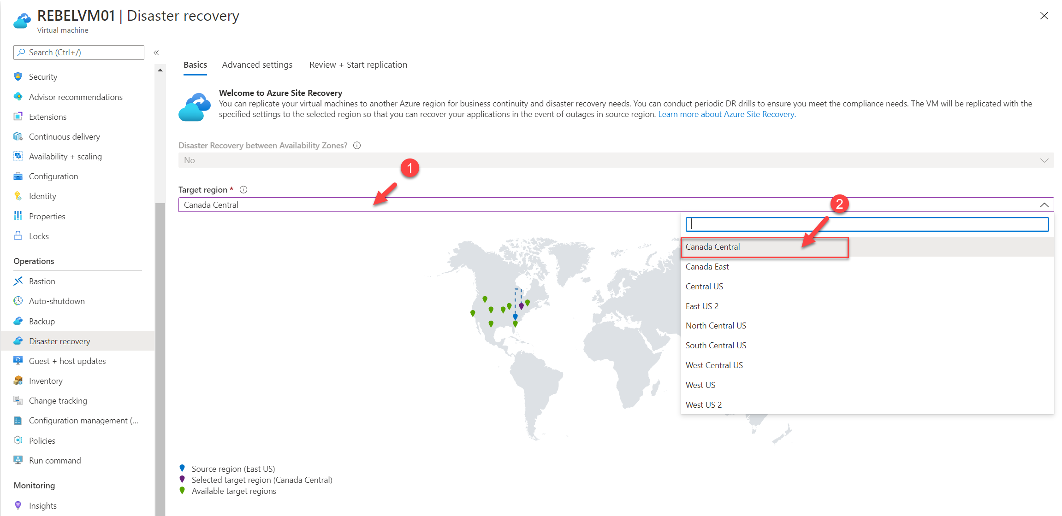This screenshot has width=1062, height=516.
Task: Collapse the sidebar with double-chevron icon
Action: tap(156, 53)
